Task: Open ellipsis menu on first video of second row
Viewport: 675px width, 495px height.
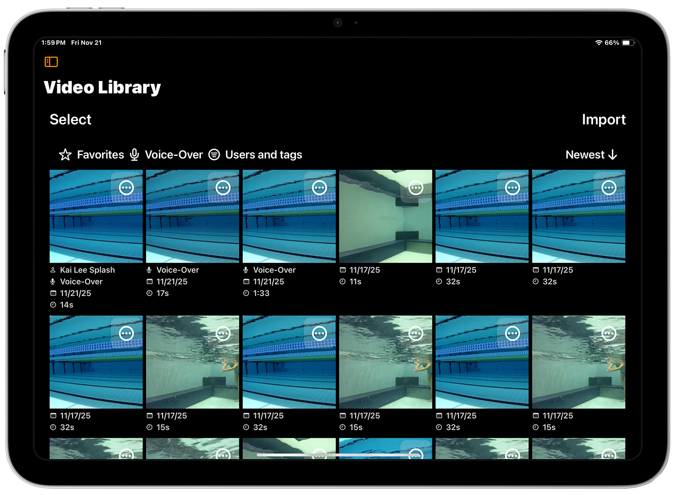Action: coord(126,334)
